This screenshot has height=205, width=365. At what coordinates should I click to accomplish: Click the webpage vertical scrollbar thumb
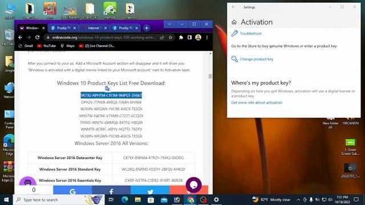(x=210, y=76)
